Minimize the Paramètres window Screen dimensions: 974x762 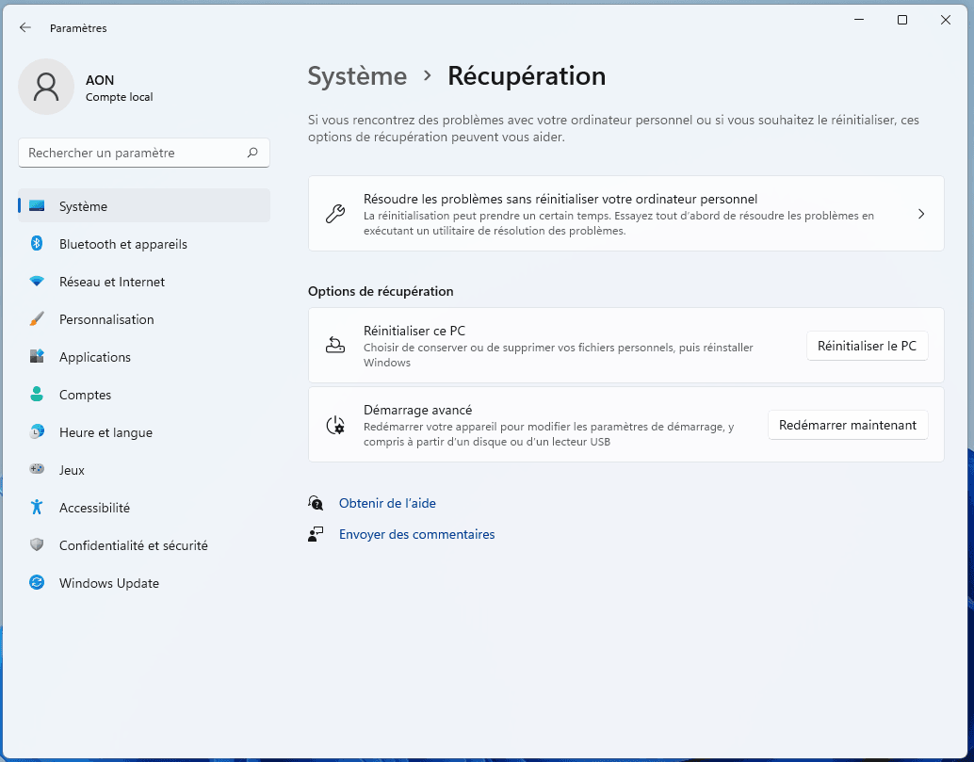click(x=859, y=20)
